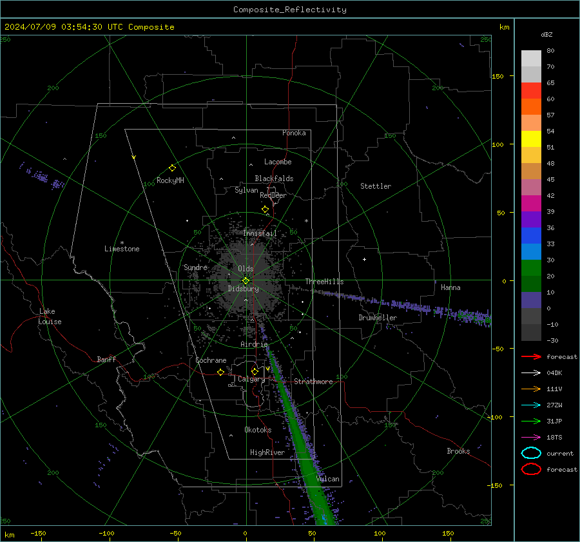Click the Lake Louise label

click(50, 316)
